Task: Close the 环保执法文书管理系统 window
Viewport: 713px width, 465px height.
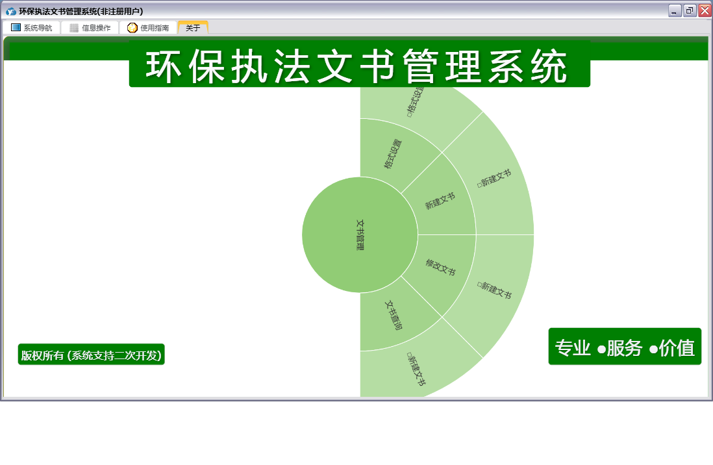Action: (x=705, y=11)
